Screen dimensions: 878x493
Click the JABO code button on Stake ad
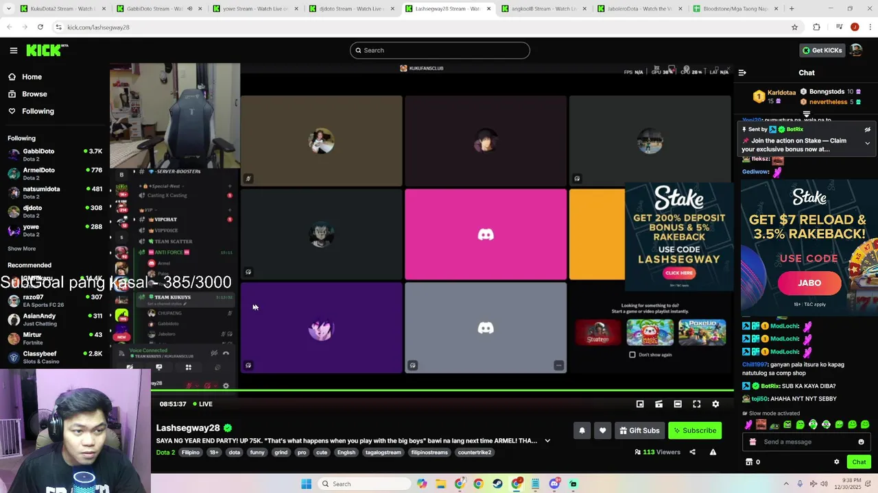coord(809,283)
